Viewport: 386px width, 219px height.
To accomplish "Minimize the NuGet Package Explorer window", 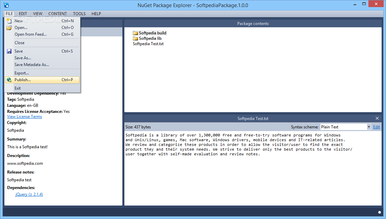I will [x=355, y=4].
